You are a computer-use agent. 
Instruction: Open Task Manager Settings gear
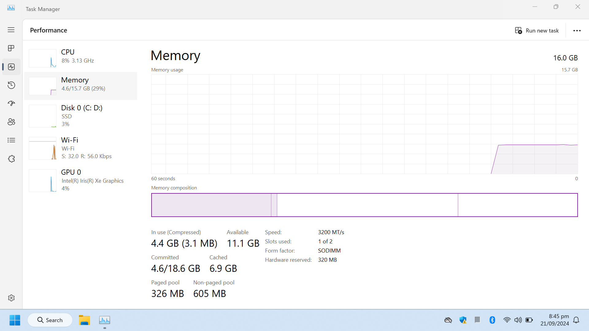click(11, 298)
